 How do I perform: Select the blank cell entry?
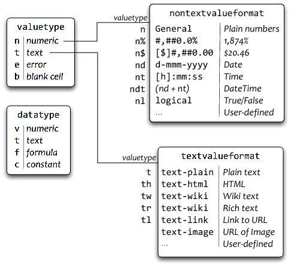tap(45, 77)
